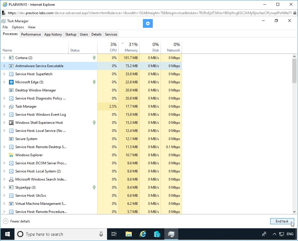Open the Options menu
The height and width of the screenshot is (241, 298).
(18, 27)
